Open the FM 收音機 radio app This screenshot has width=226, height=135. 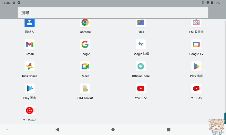click(x=196, y=23)
